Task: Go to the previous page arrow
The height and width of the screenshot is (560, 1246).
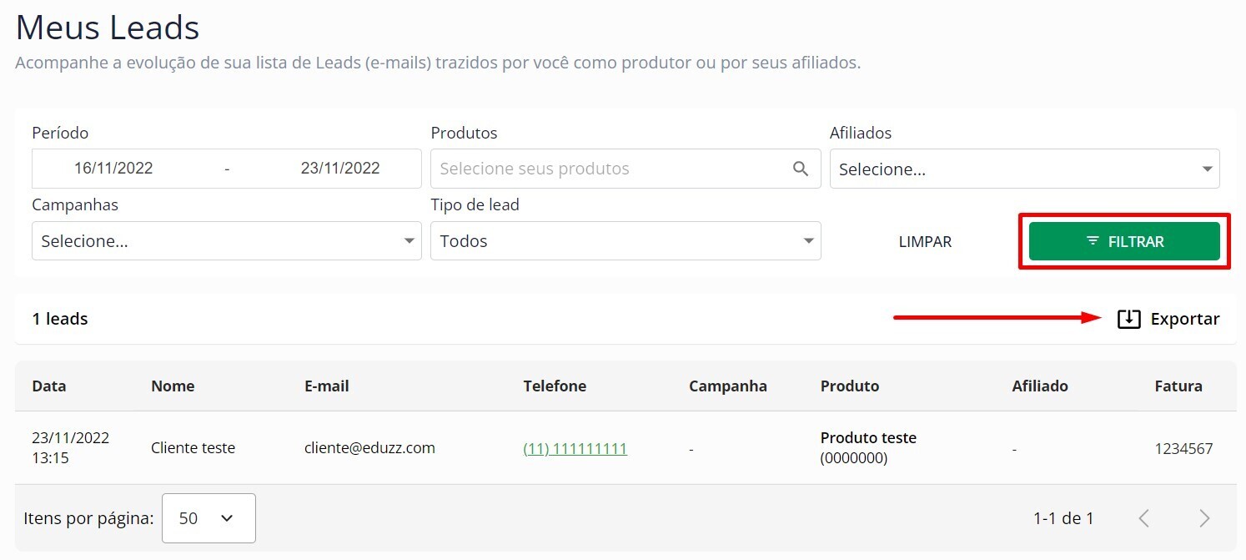Action: [1144, 518]
